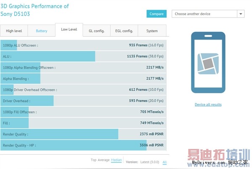The width and height of the screenshot is (252, 169).
Task: Click the 1080p Fill Offscreen row
Action: click(84, 112)
